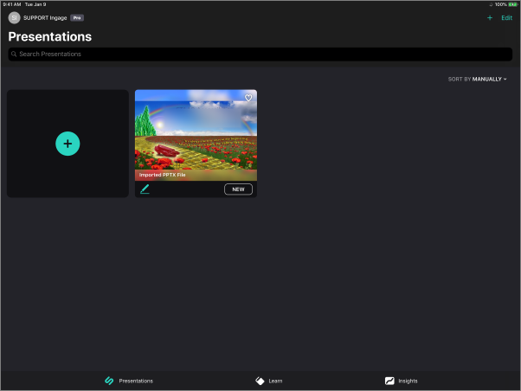
Task: Favorite the Imported PPTX File with heart
Action: tap(248, 98)
